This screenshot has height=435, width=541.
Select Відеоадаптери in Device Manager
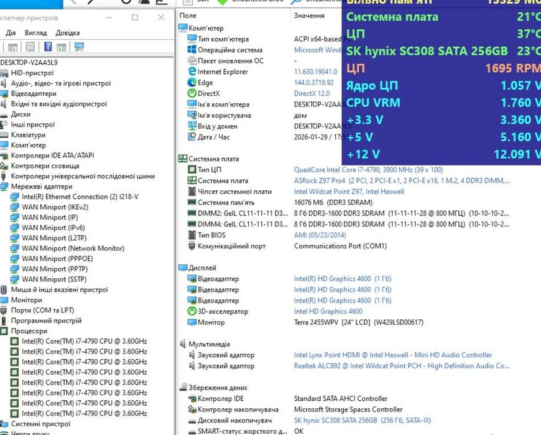(34, 93)
